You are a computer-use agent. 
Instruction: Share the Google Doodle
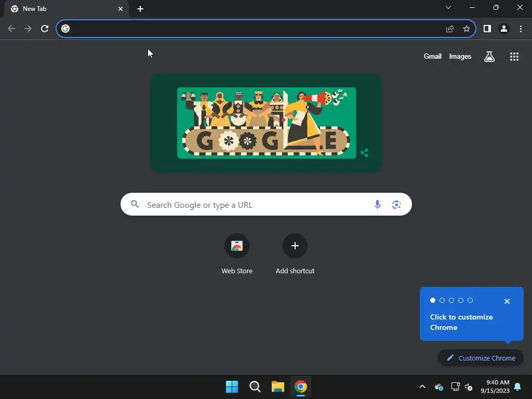click(x=365, y=153)
